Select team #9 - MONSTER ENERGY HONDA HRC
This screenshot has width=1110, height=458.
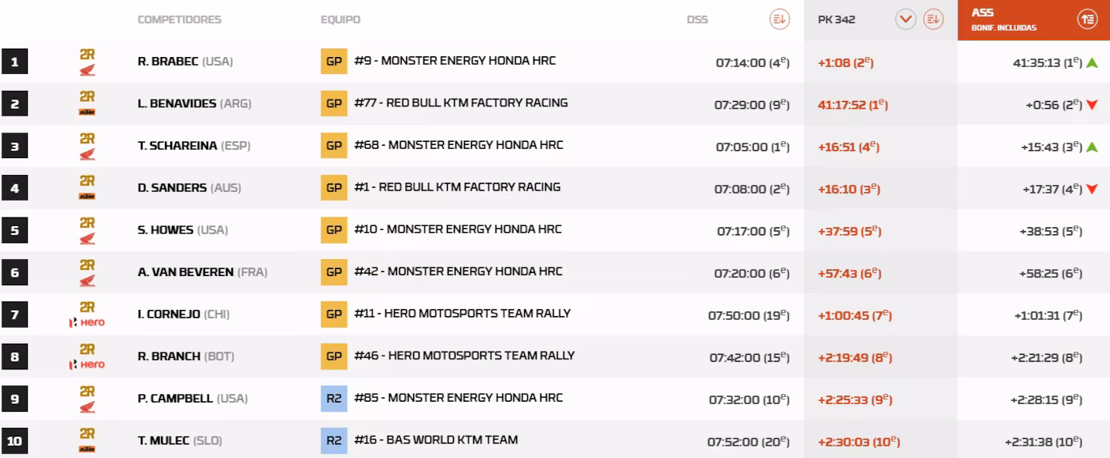455,61
